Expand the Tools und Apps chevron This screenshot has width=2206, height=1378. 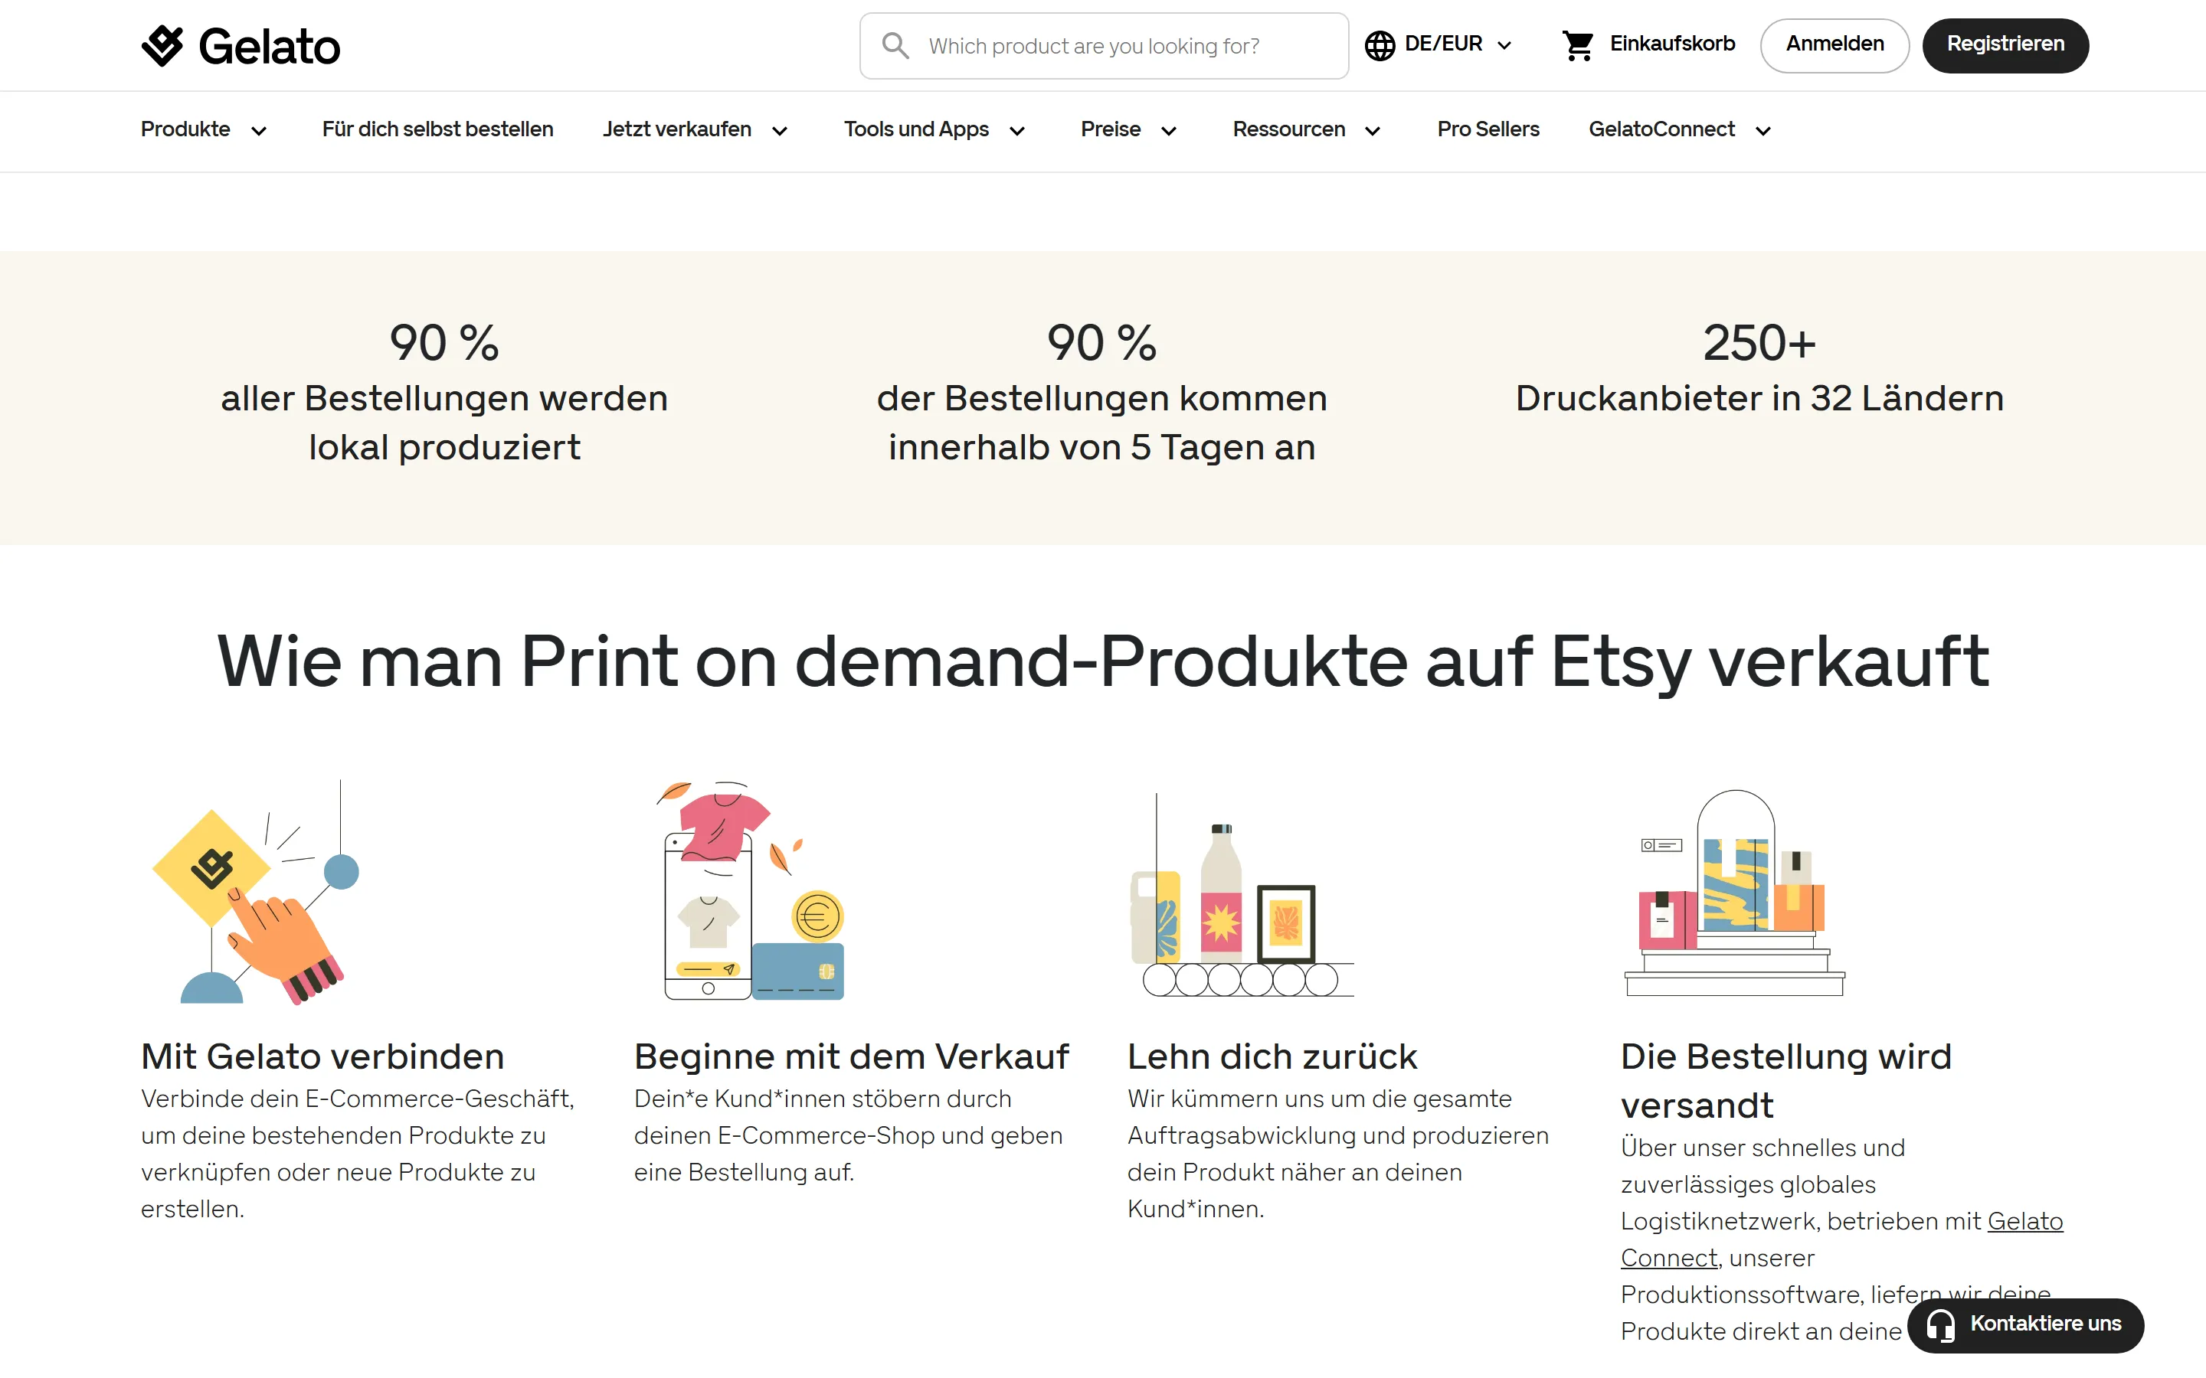click(1017, 131)
